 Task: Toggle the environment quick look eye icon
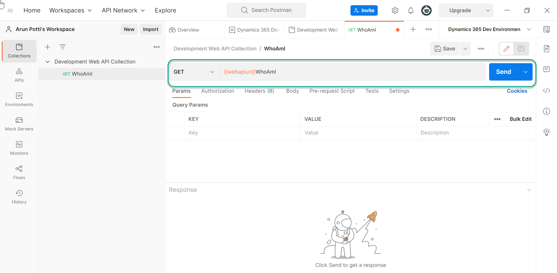pyautogui.click(x=547, y=29)
